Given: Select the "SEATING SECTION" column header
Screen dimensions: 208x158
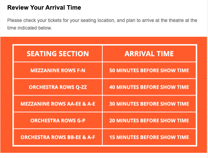Looking at the screenshot, I should pyautogui.click(x=58, y=54).
